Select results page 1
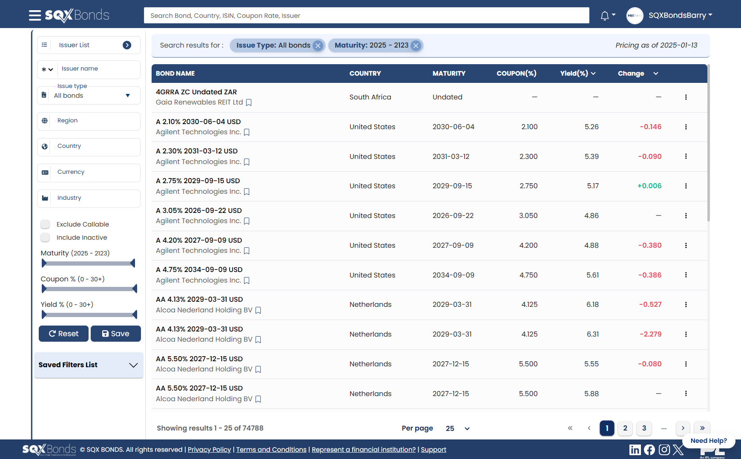This screenshot has height=459, width=741. [x=607, y=428]
